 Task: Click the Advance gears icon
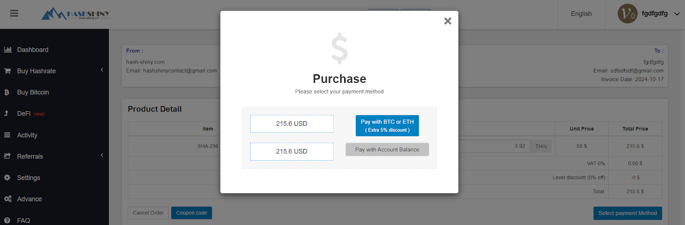[8, 199]
